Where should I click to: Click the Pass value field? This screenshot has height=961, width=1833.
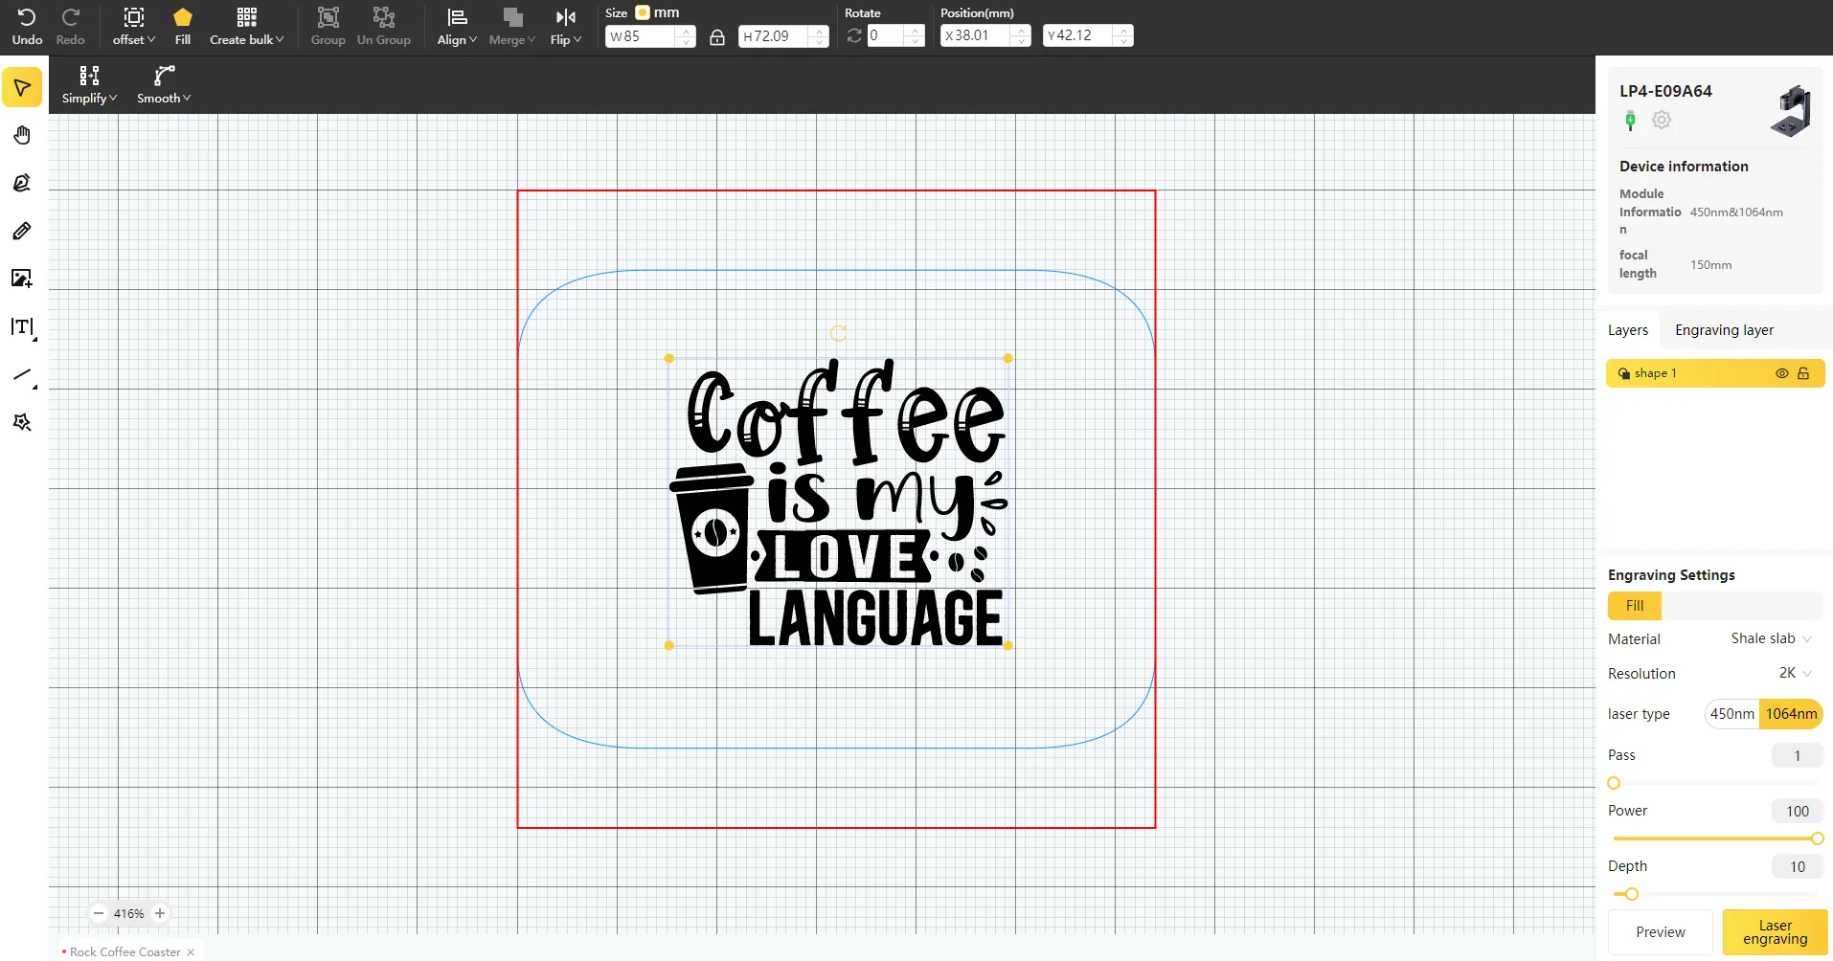1797,756
